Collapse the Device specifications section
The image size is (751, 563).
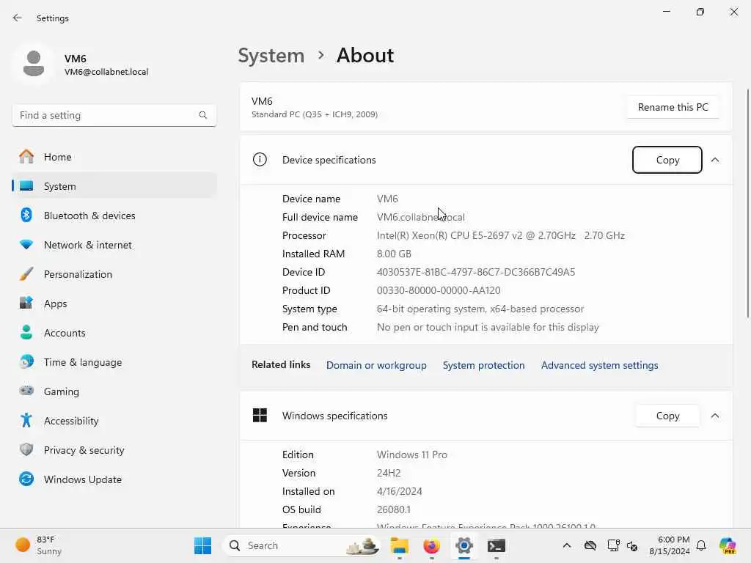click(x=715, y=159)
